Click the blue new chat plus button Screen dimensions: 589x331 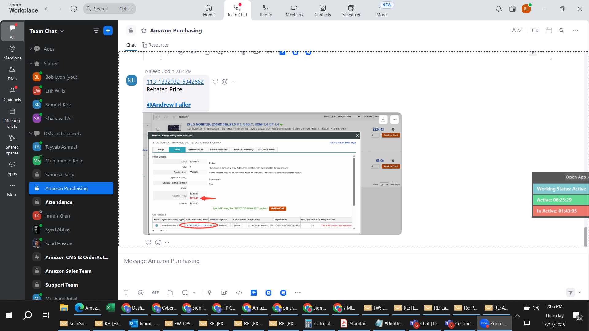point(108,31)
